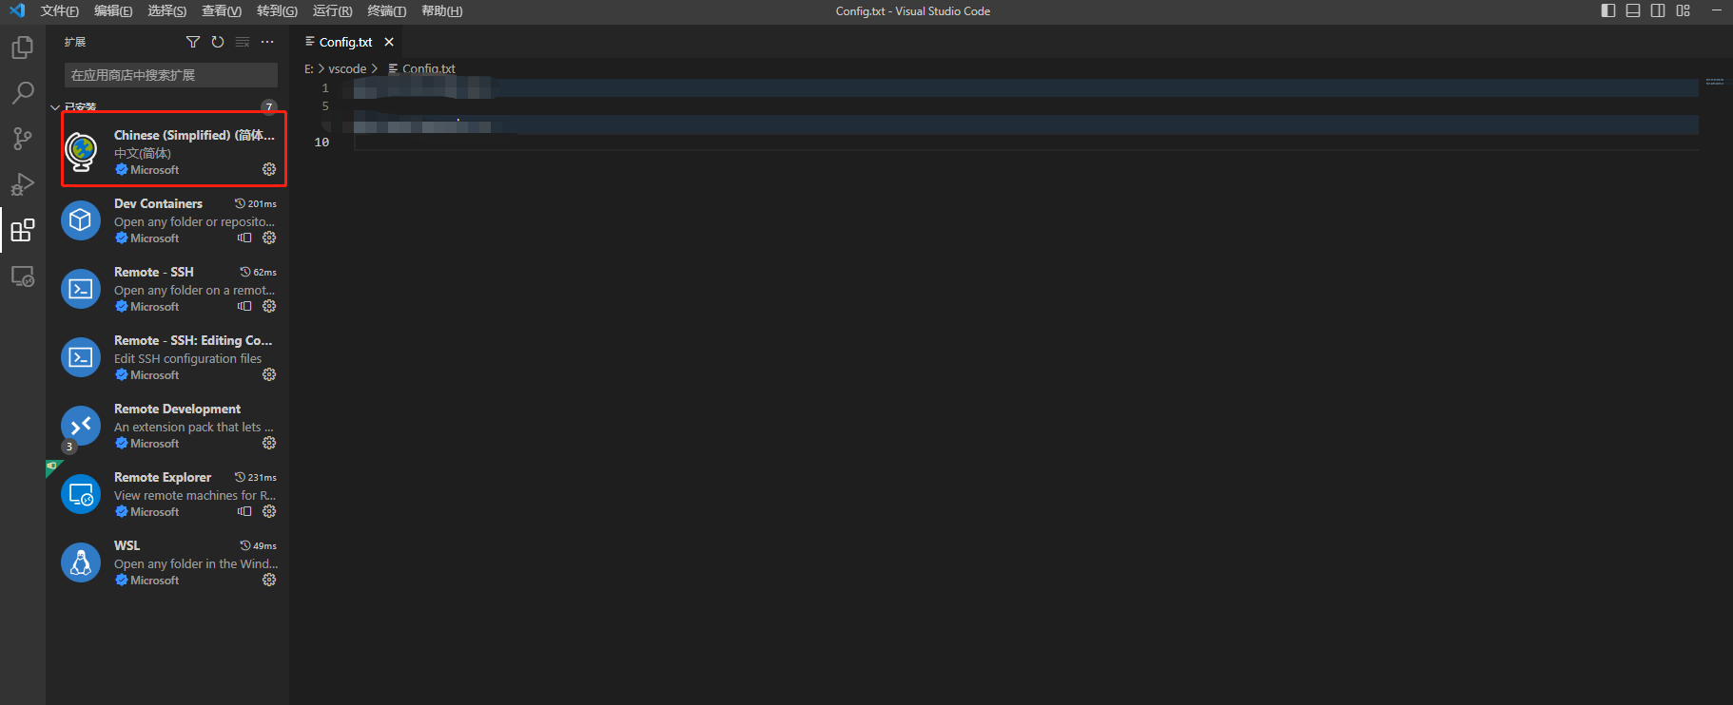This screenshot has height=705, width=1733.
Task: Select the Remote Explorer extension title
Action: 163,477
